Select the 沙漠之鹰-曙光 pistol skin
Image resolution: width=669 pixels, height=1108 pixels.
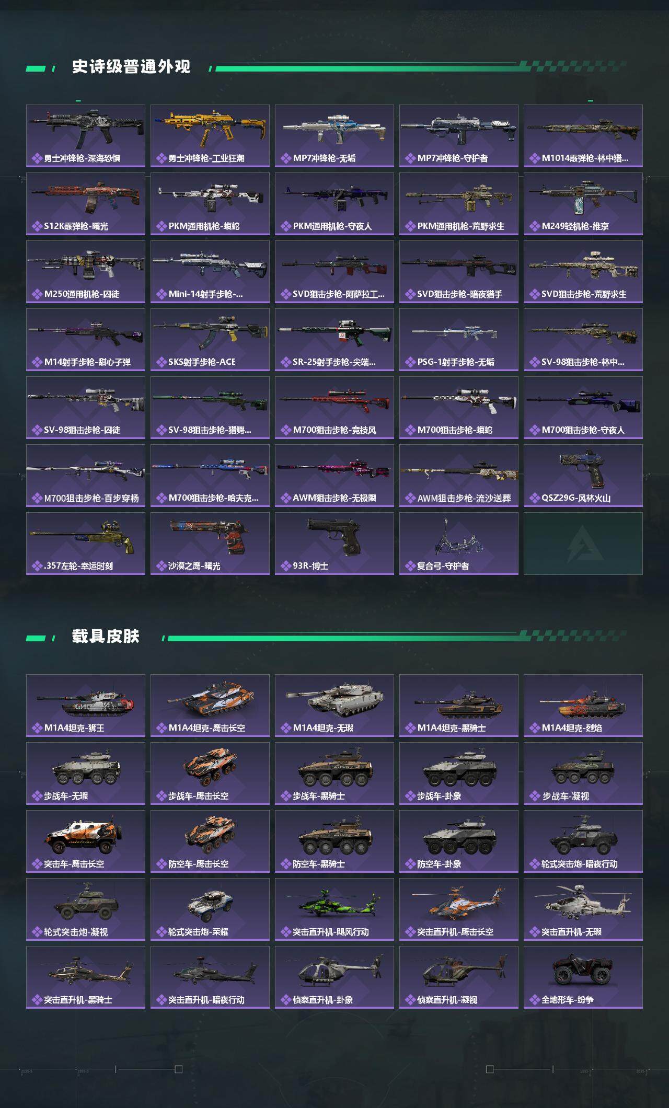coord(210,544)
